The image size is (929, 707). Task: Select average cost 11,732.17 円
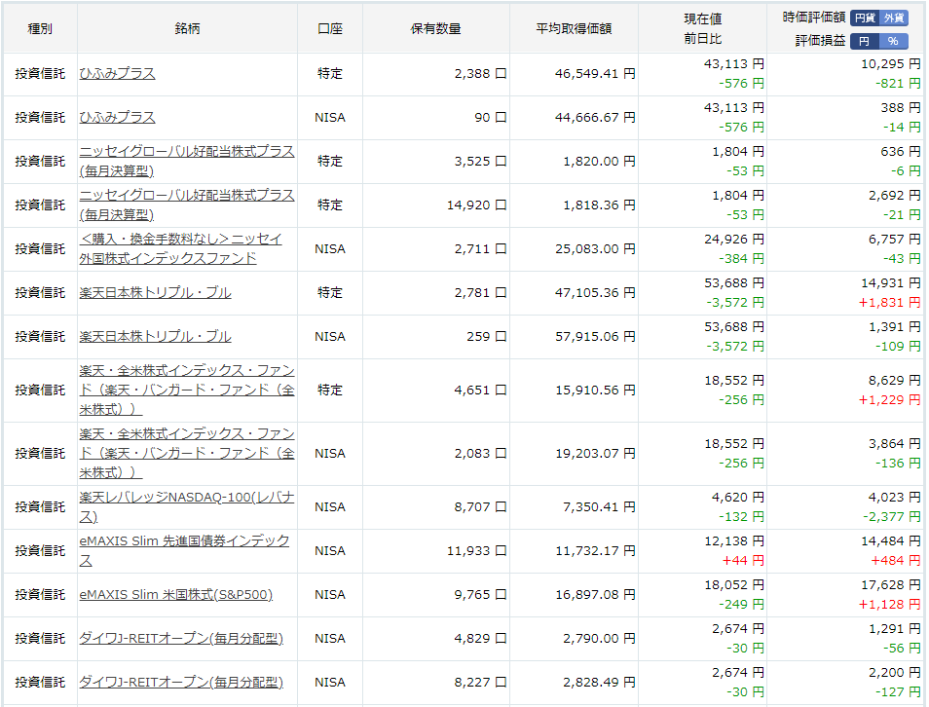[595, 550]
